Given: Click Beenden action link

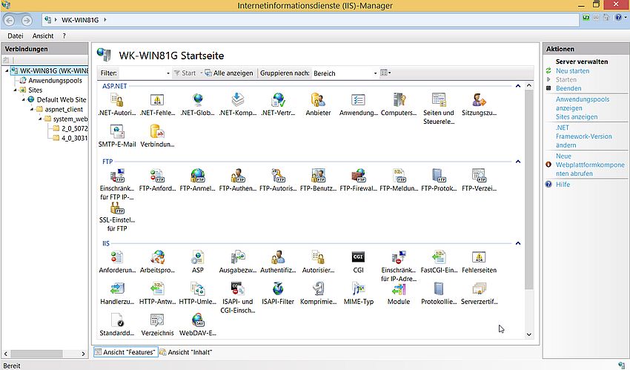Looking at the screenshot, I should pyautogui.click(x=568, y=88).
